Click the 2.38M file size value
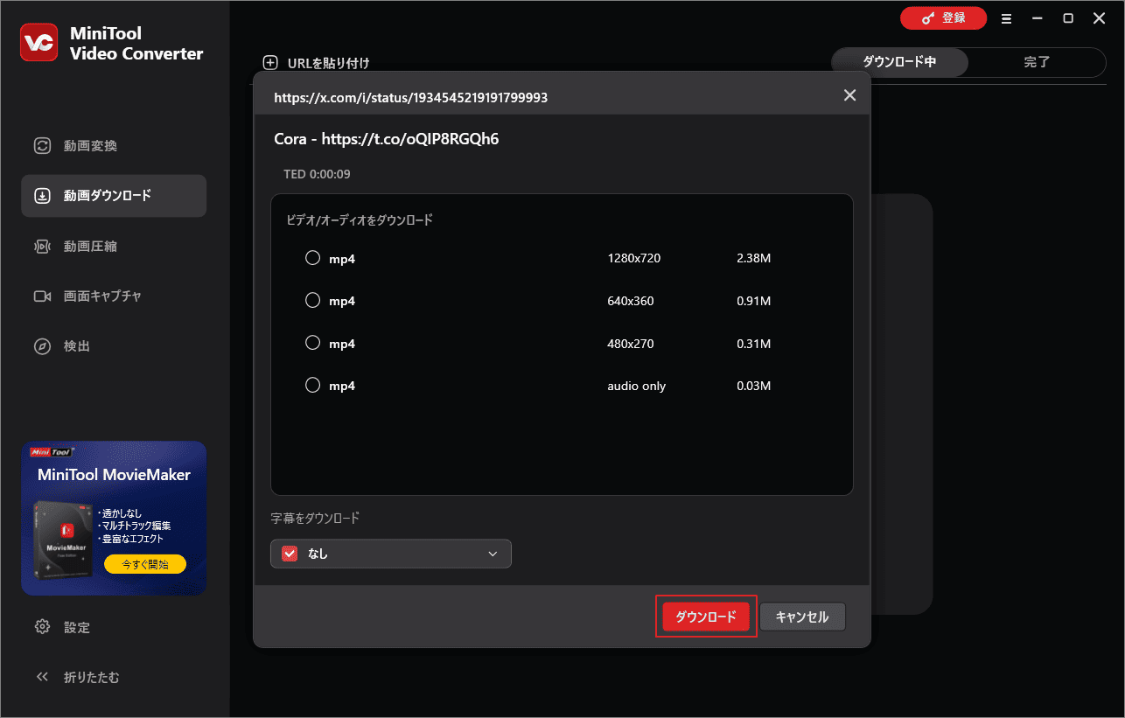 coord(753,258)
